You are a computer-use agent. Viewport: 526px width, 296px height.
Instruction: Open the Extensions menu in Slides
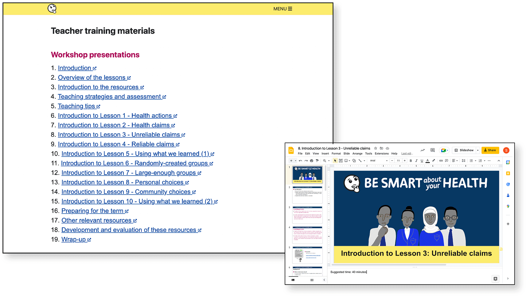click(x=382, y=154)
